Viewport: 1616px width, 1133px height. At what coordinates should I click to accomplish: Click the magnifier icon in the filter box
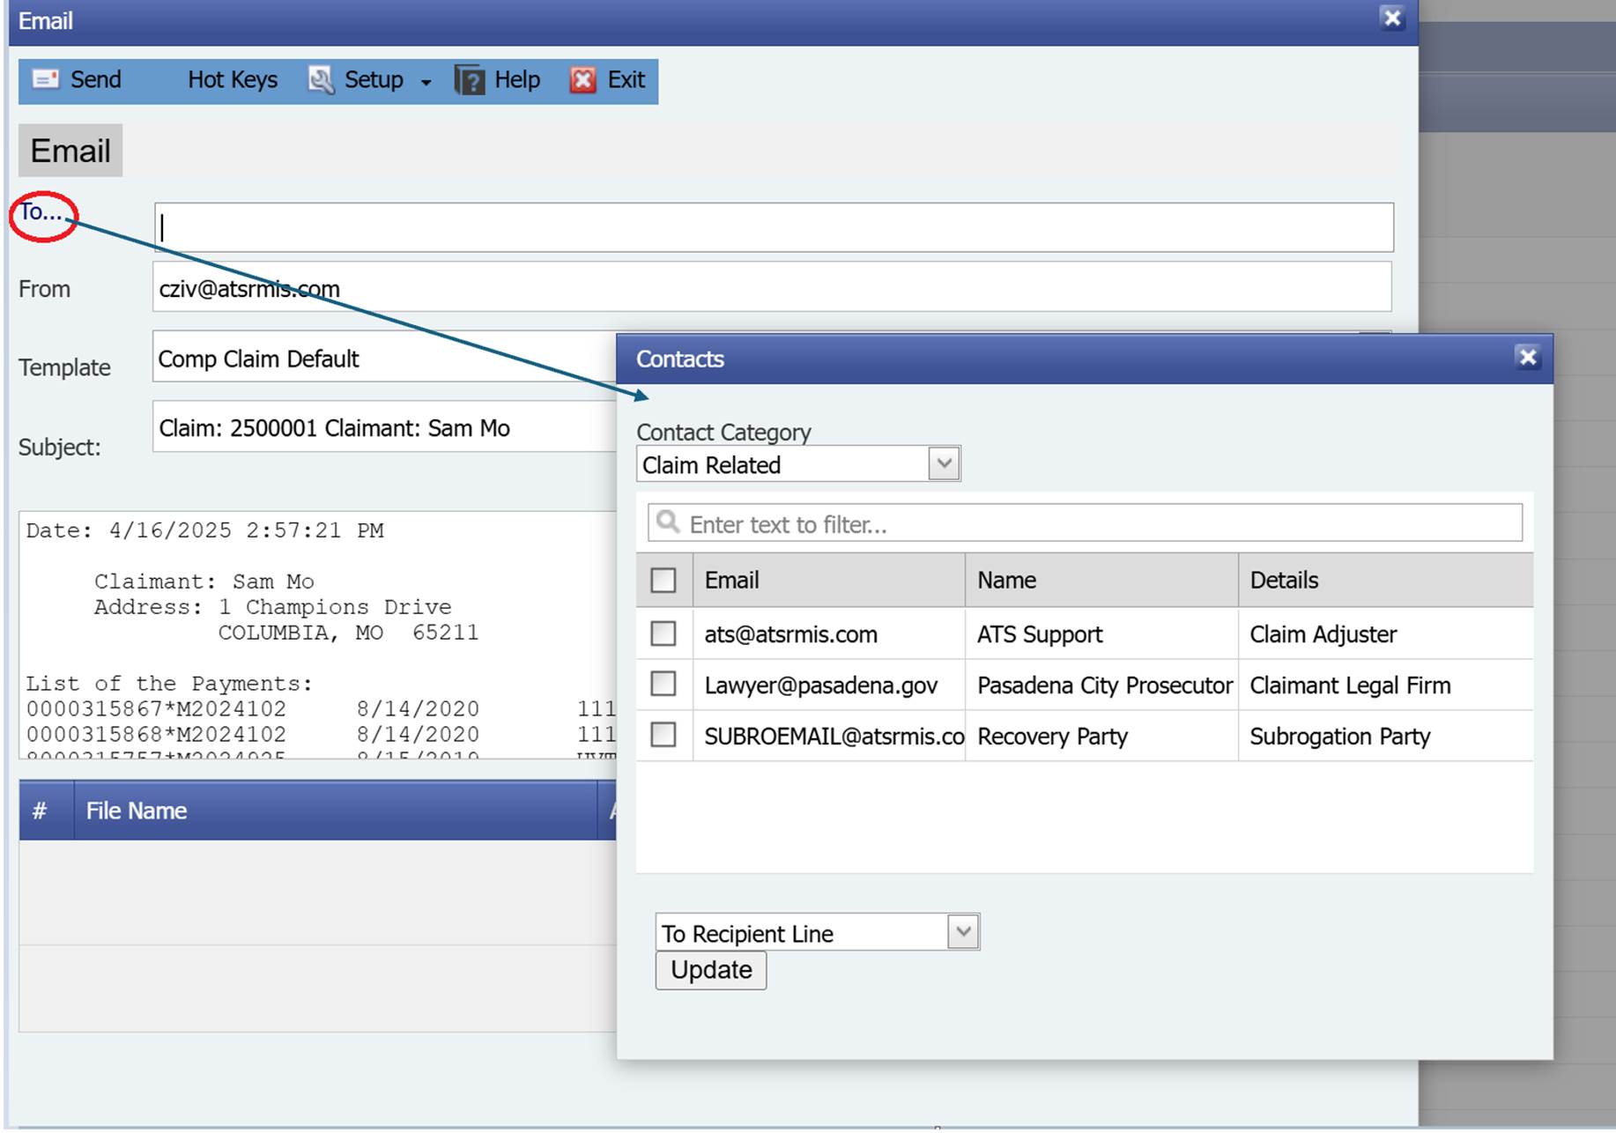click(x=669, y=522)
